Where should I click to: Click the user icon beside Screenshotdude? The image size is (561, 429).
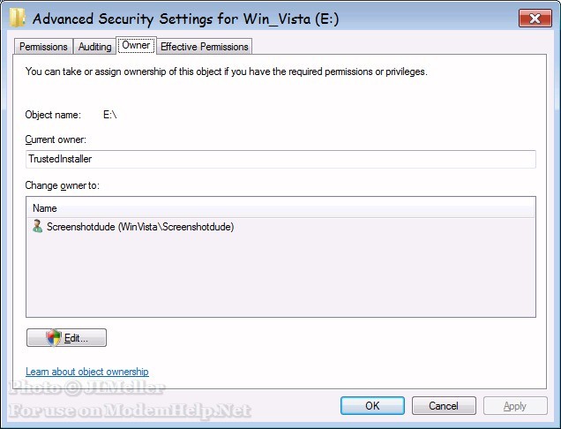(x=38, y=227)
